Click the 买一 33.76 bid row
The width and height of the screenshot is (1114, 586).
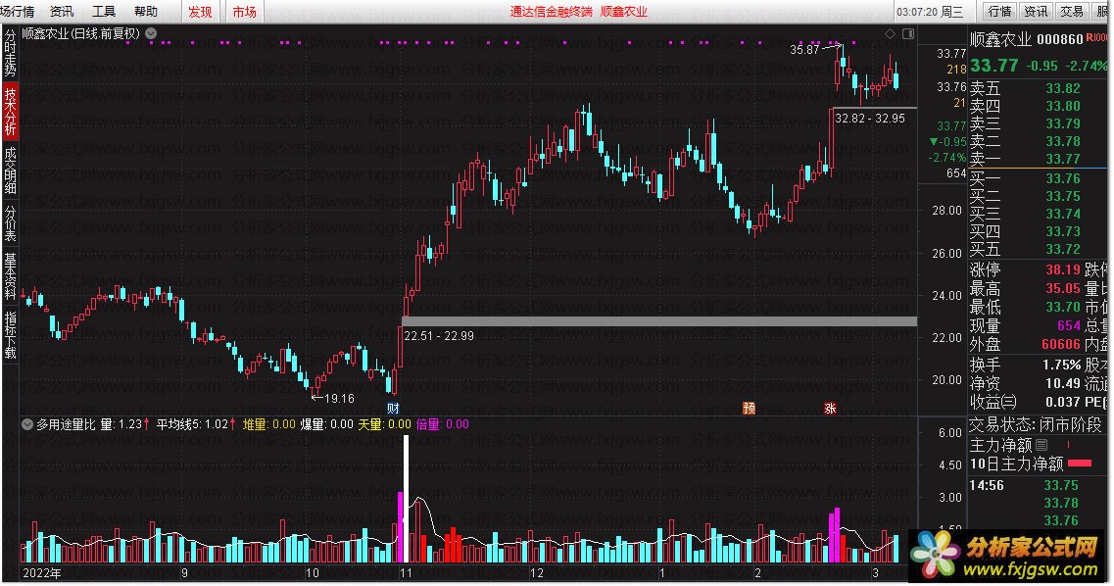click(1038, 178)
